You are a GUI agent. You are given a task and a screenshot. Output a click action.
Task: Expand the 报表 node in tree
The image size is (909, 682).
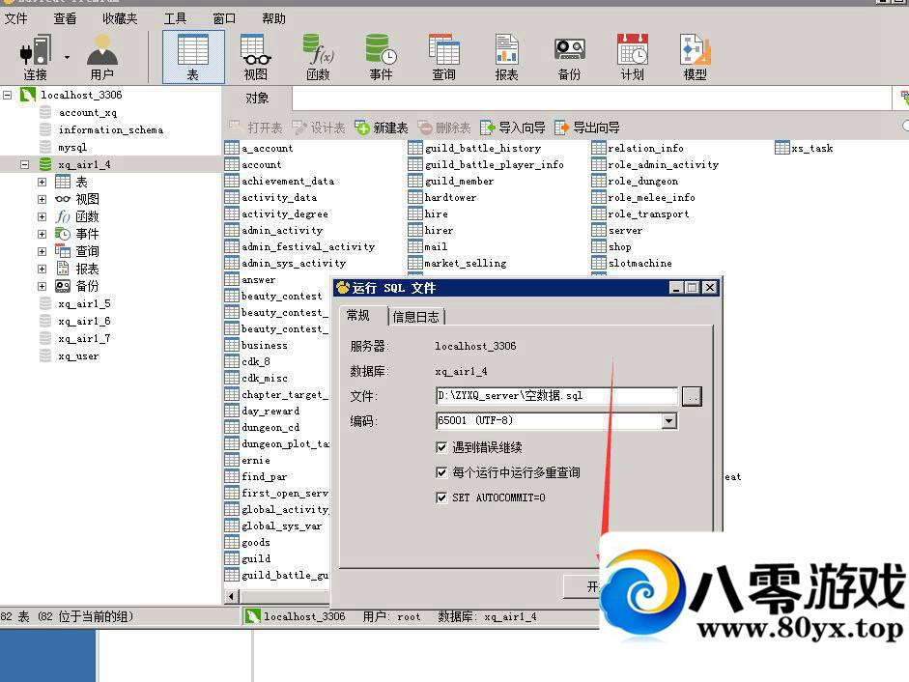click(x=42, y=270)
